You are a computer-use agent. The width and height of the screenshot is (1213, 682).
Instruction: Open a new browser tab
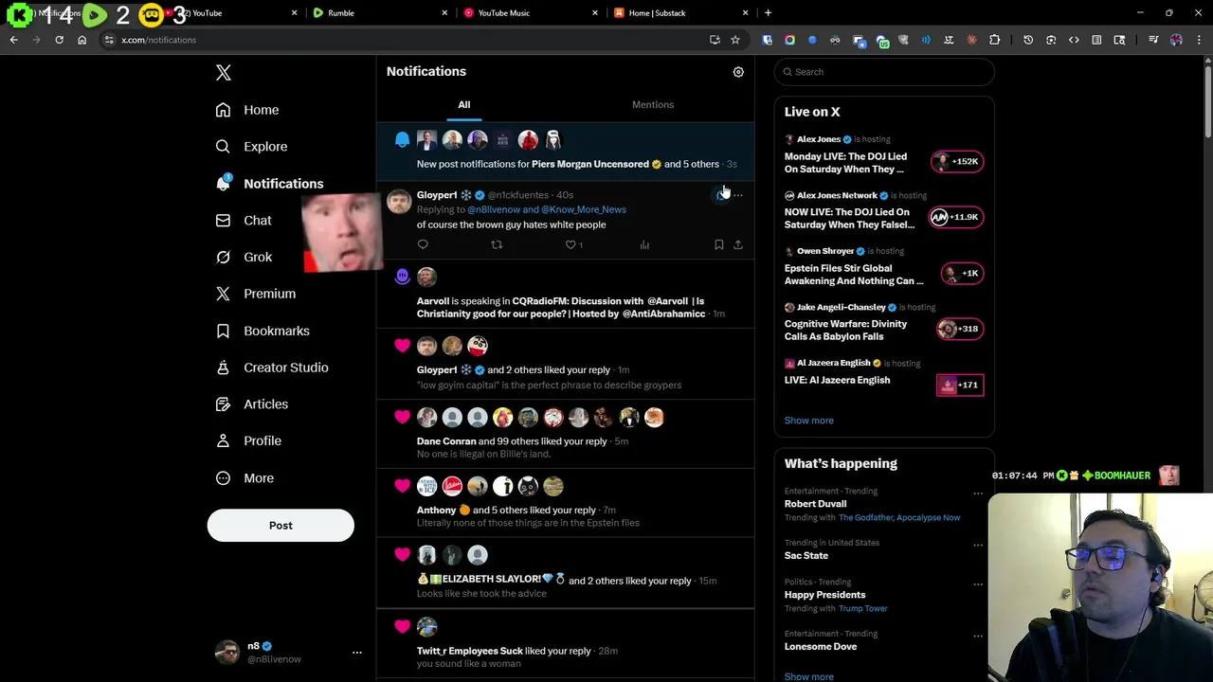point(769,13)
